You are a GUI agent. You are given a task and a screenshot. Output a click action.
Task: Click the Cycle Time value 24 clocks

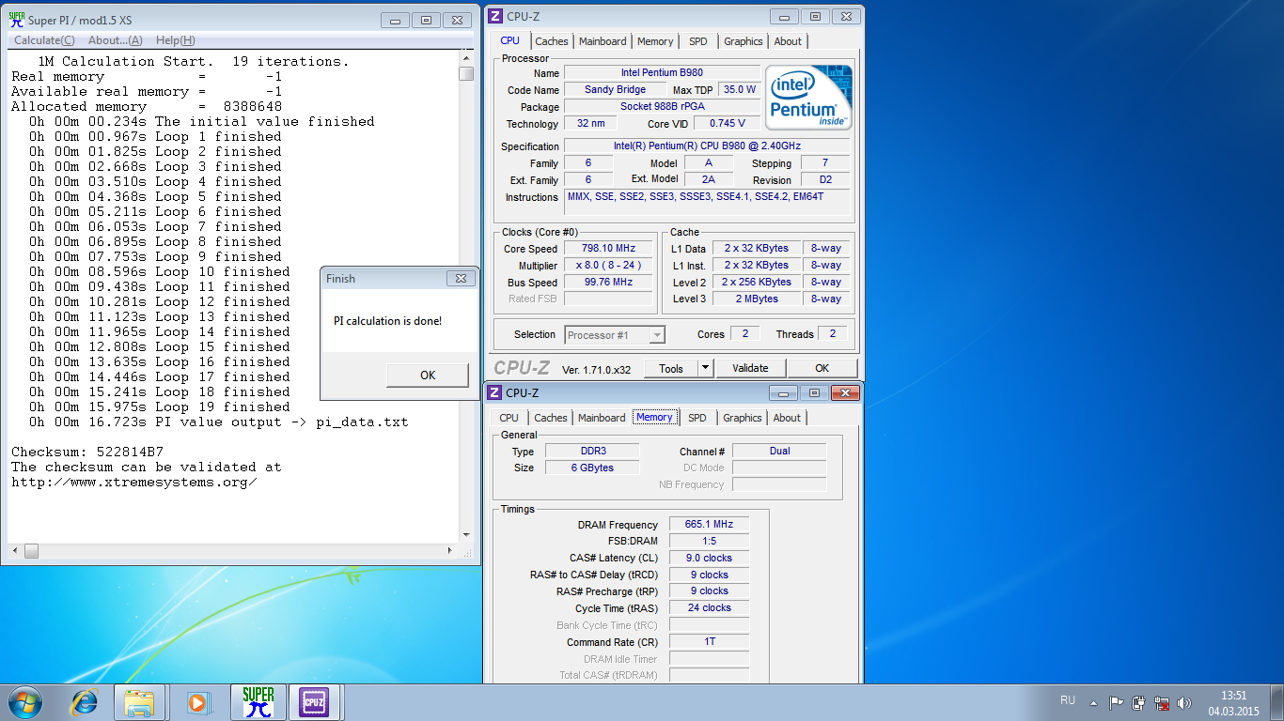tap(709, 608)
